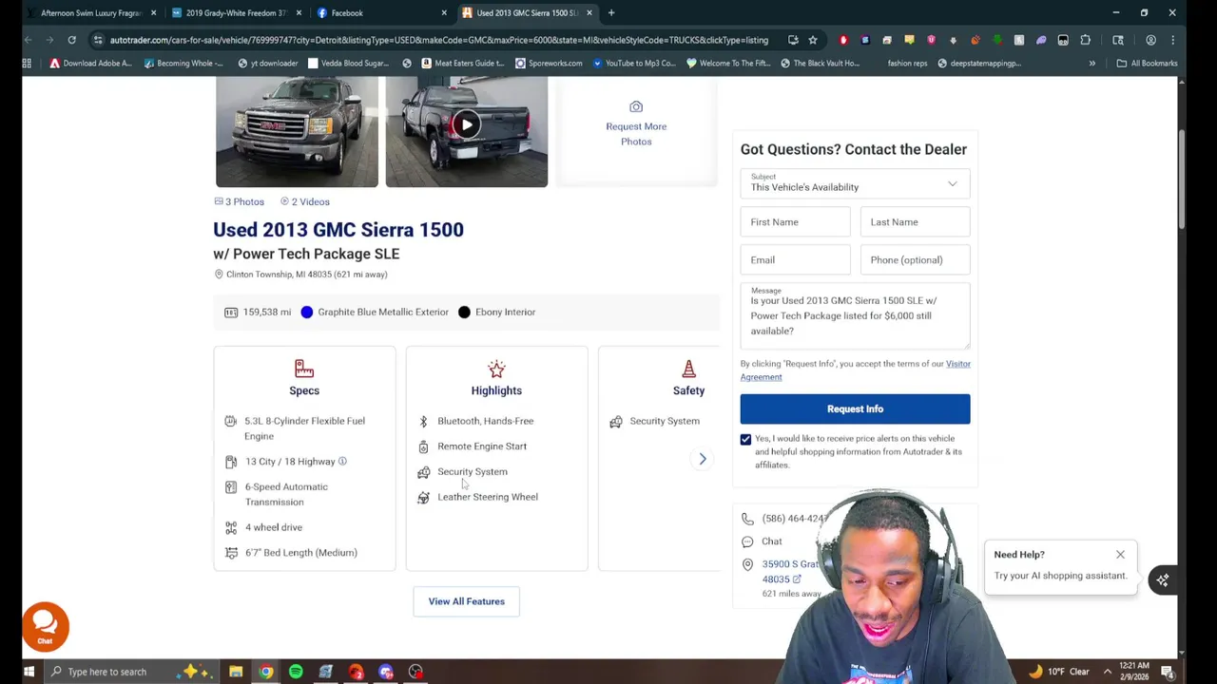This screenshot has height=684, width=1217.
Task: Click inside the Message text area
Action: (x=855, y=316)
